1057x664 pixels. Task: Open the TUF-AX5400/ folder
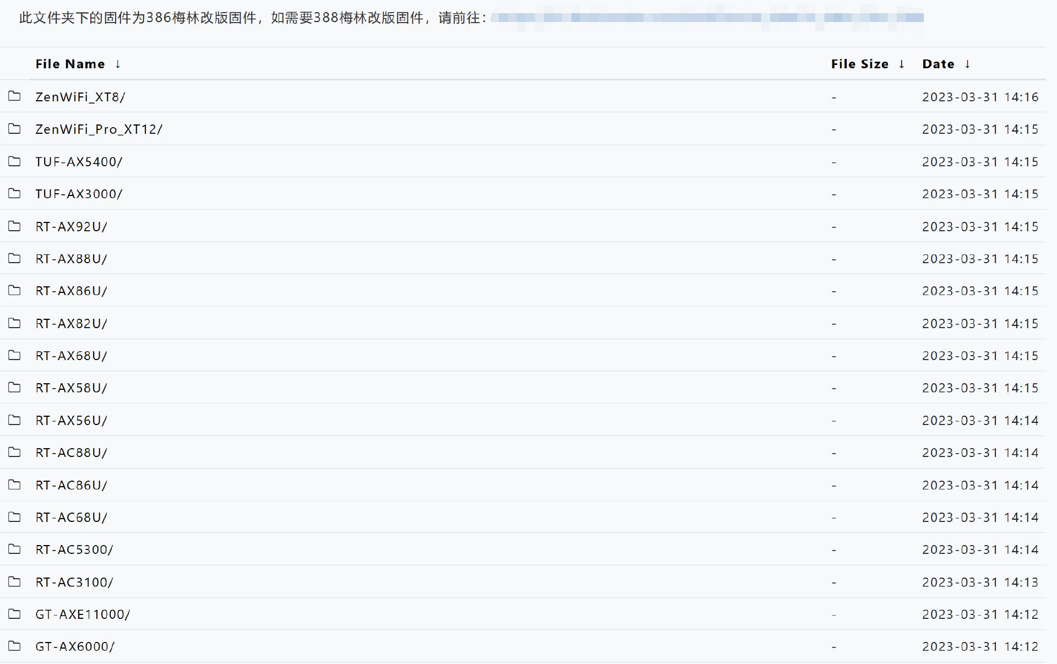pos(79,162)
